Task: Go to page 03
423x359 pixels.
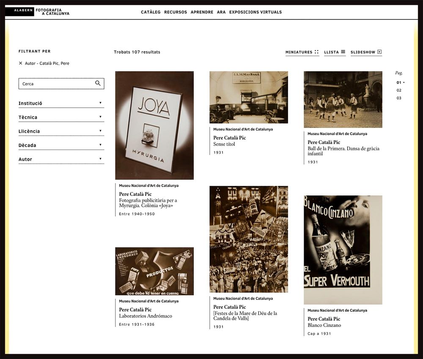Action: [x=399, y=98]
